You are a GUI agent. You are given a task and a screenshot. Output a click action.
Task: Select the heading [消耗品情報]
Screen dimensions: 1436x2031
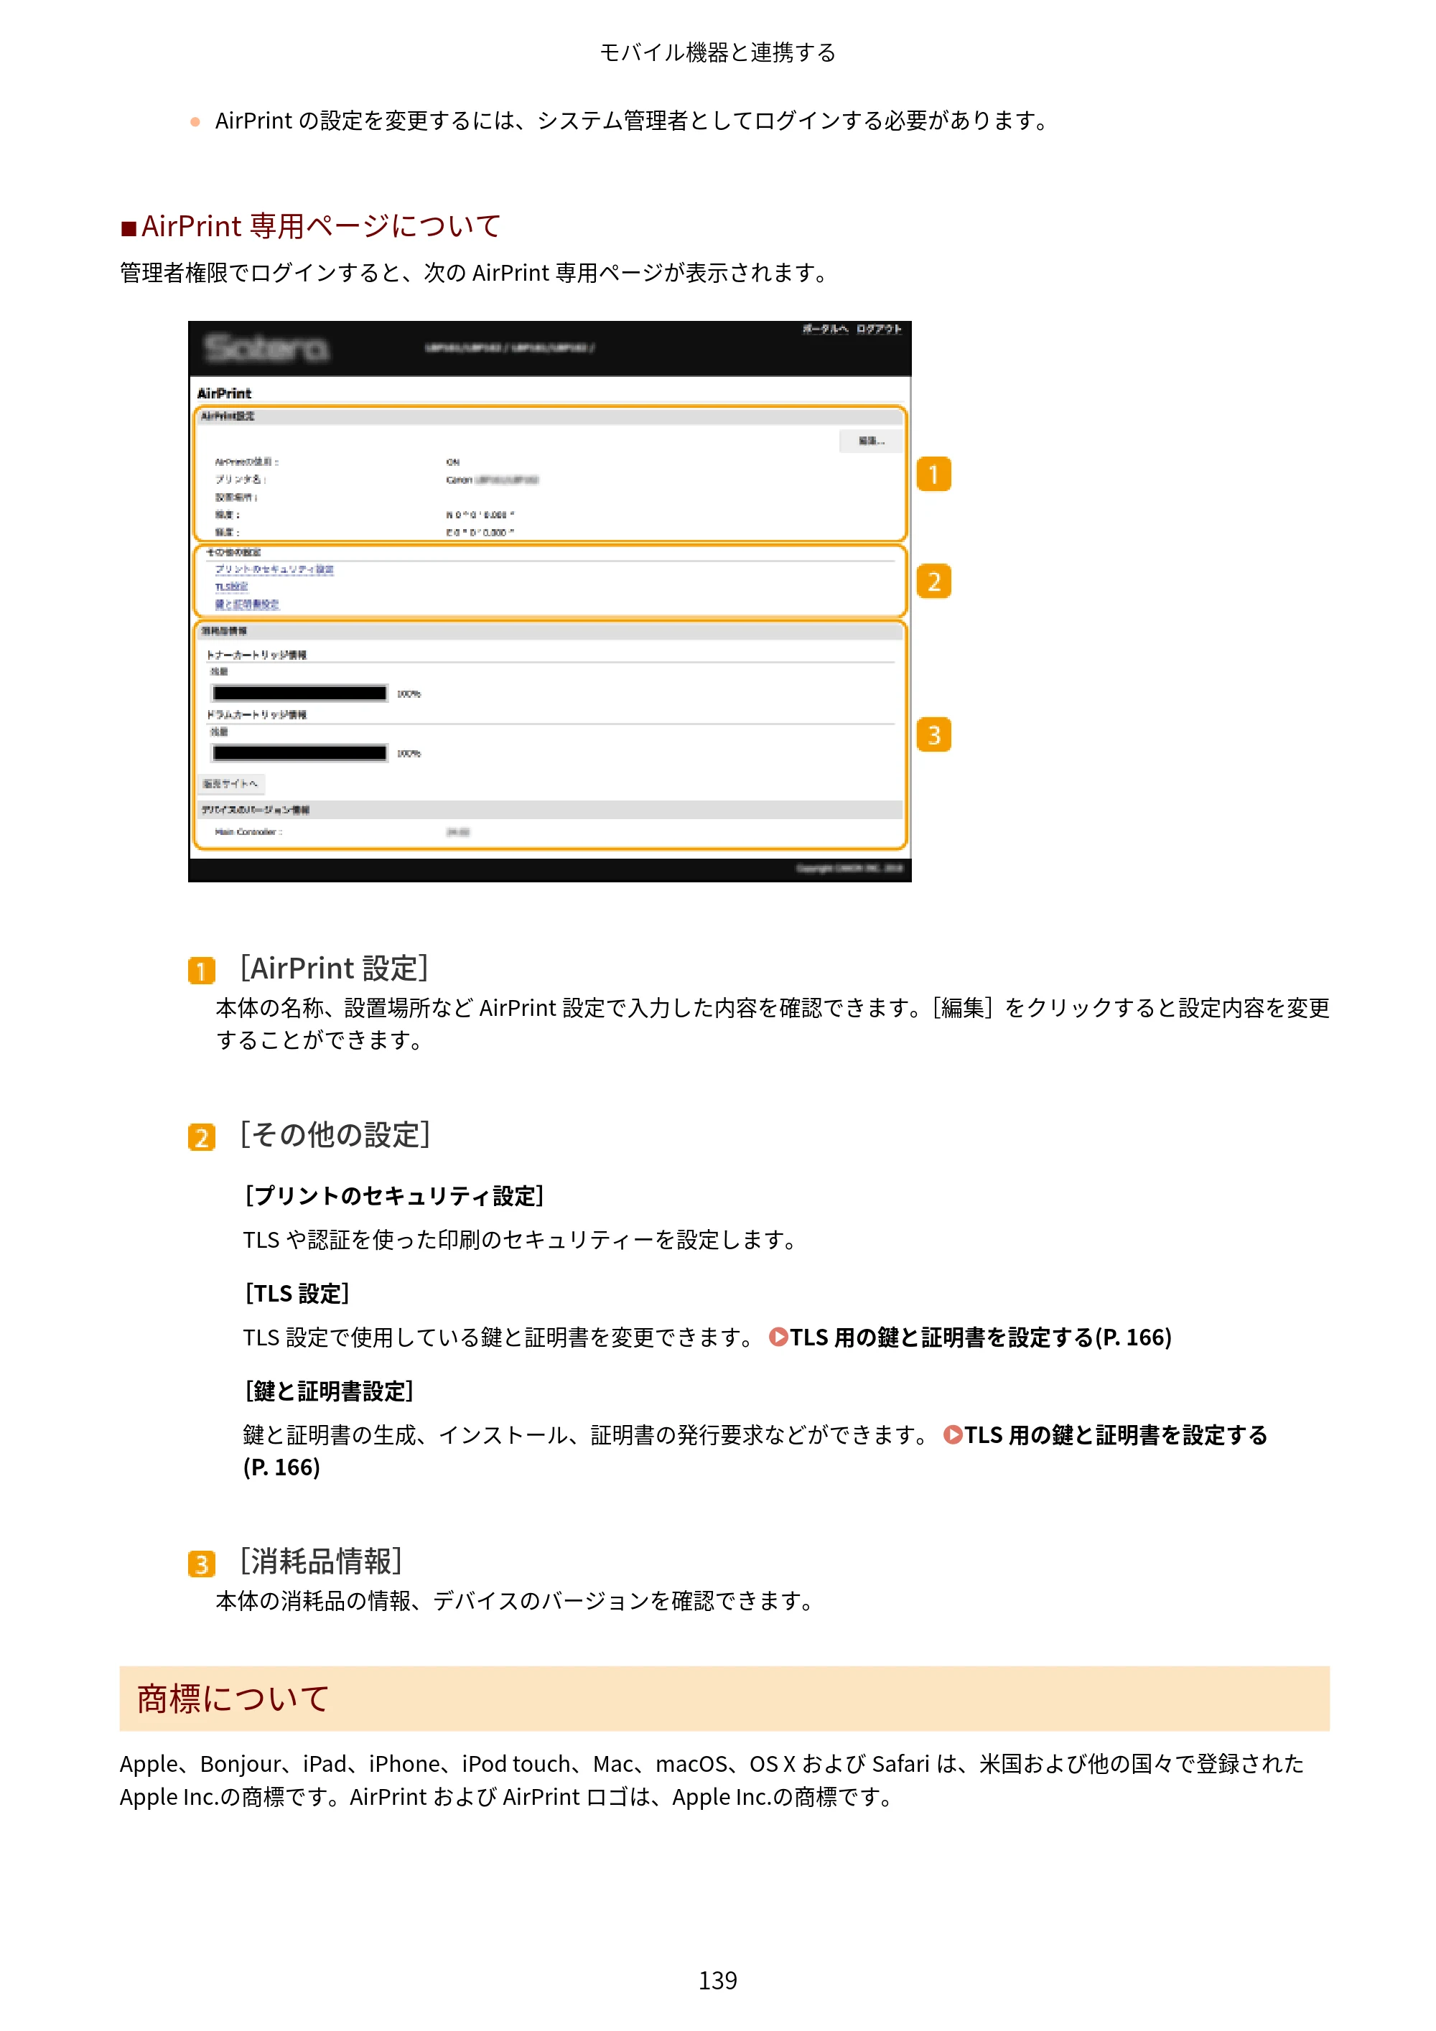321,1561
